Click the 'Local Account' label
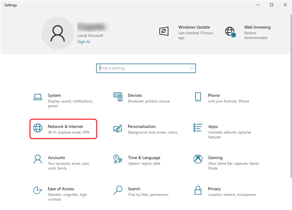 coord(90,35)
